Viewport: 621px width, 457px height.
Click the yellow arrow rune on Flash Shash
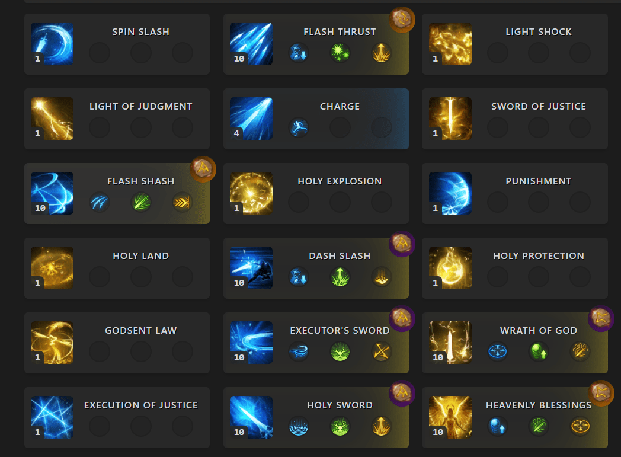pyautogui.click(x=183, y=202)
